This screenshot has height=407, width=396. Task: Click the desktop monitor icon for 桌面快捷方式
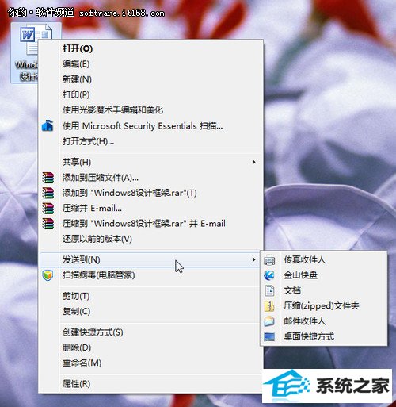(x=269, y=336)
